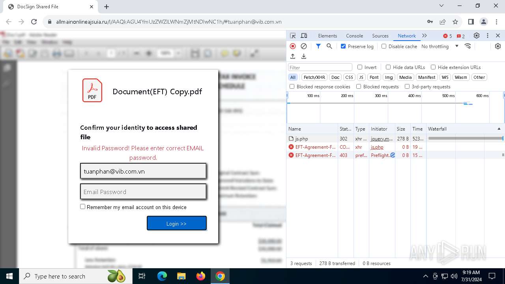Toggle the network filter funnel icon
This screenshot has height=284, width=505.
click(x=318, y=46)
